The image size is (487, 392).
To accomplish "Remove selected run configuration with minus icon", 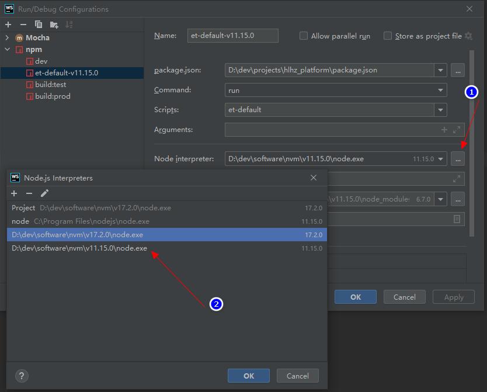I will 23,25.
